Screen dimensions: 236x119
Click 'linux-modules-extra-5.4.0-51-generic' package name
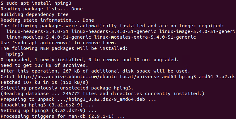coord(145,37)
